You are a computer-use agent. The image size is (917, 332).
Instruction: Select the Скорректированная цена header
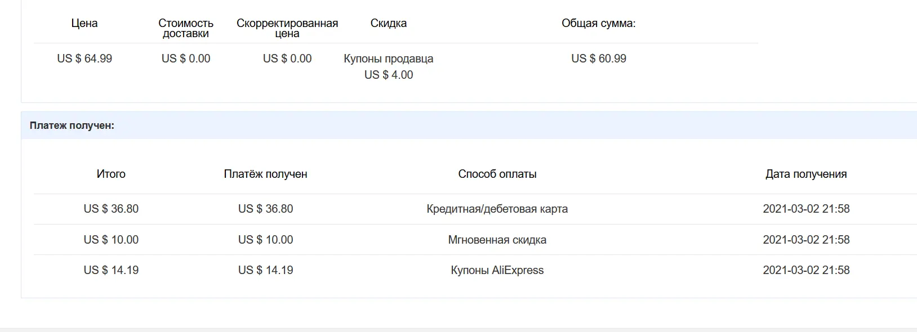point(287,28)
